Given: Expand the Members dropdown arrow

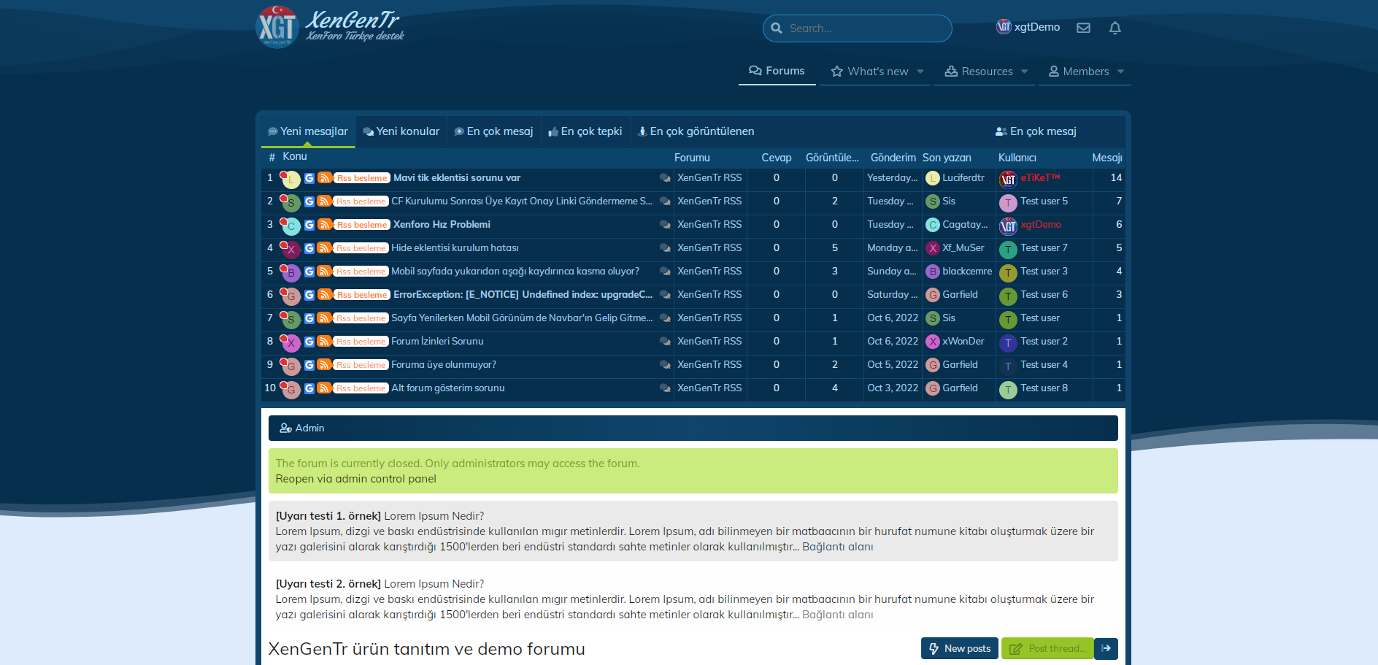Looking at the screenshot, I should (x=1121, y=72).
